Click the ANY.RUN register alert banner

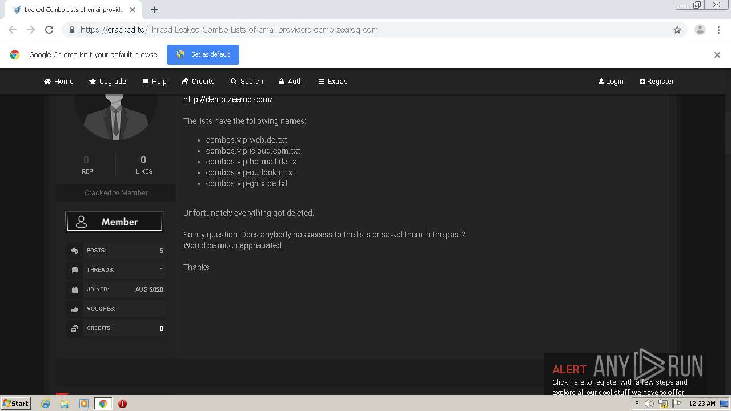(x=625, y=374)
